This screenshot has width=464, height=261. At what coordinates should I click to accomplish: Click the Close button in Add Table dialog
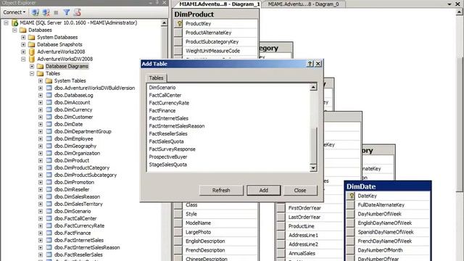(x=300, y=190)
